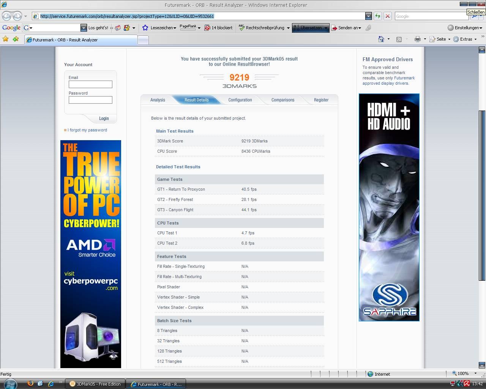Image resolution: width=486 pixels, height=389 pixels.
Task: Click the vertical scrollbar down arrow
Action: point(482,365)
